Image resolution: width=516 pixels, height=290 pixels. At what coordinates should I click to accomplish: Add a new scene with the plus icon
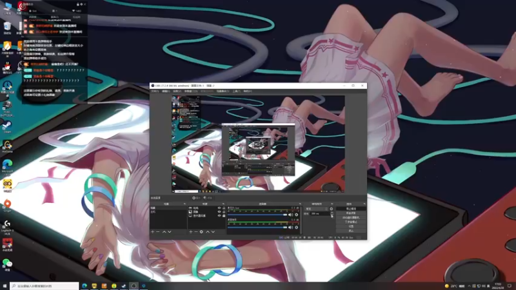pyautogui.click(x=152, y=232)
